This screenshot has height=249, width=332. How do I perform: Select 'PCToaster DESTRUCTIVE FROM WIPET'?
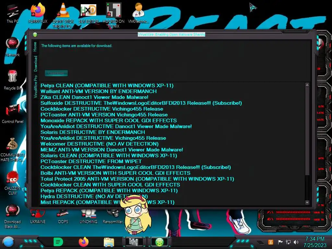click(91, 161)
